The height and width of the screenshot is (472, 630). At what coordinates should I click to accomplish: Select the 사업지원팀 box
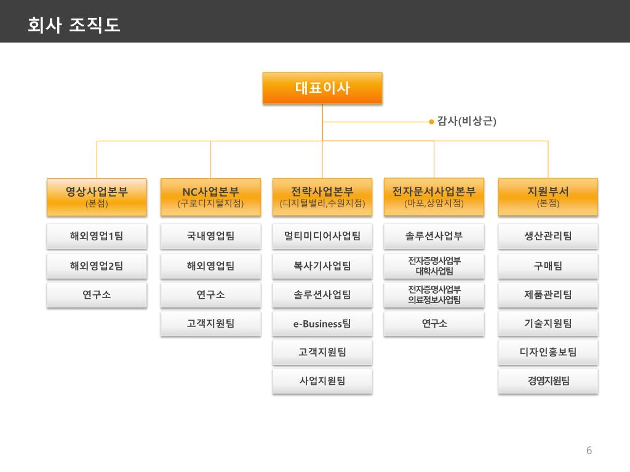(x=322, y=381)
